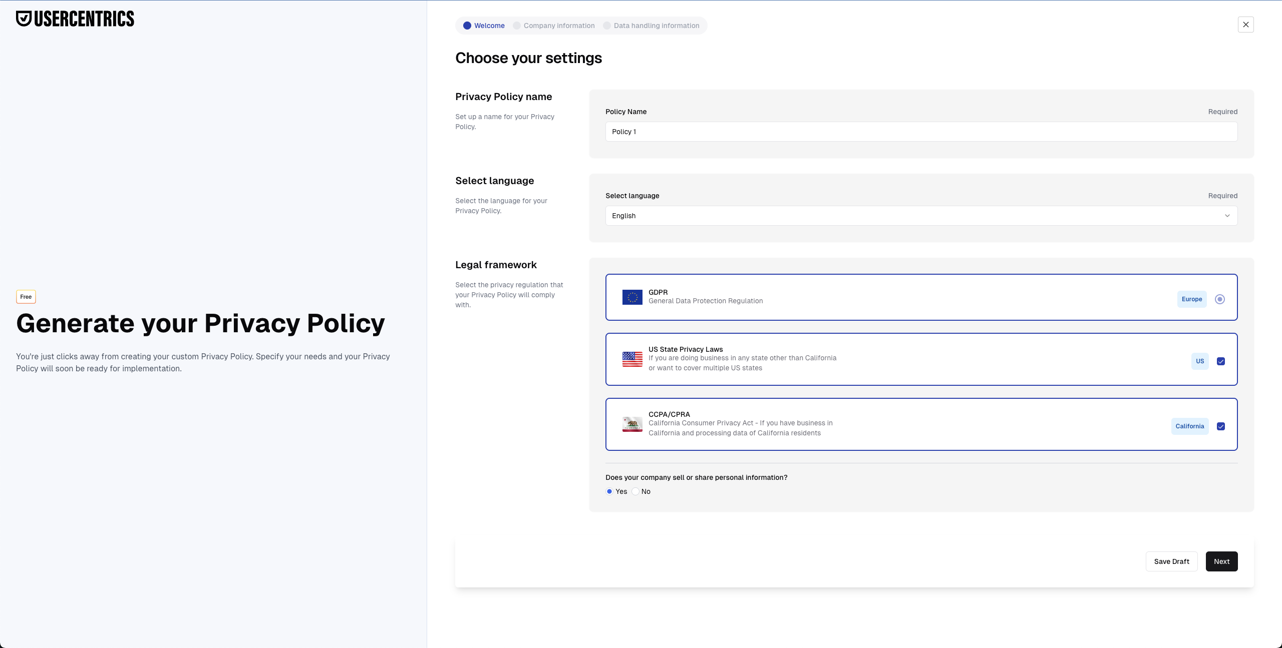
Task: Click the sell or share personal information question
Action: (696, 477)
